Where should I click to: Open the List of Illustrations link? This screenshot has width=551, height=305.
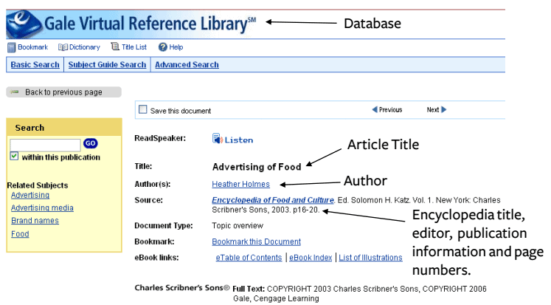(x=370, y=258)
